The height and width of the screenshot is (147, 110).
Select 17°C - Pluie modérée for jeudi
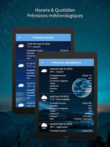(x=60, y=99)
